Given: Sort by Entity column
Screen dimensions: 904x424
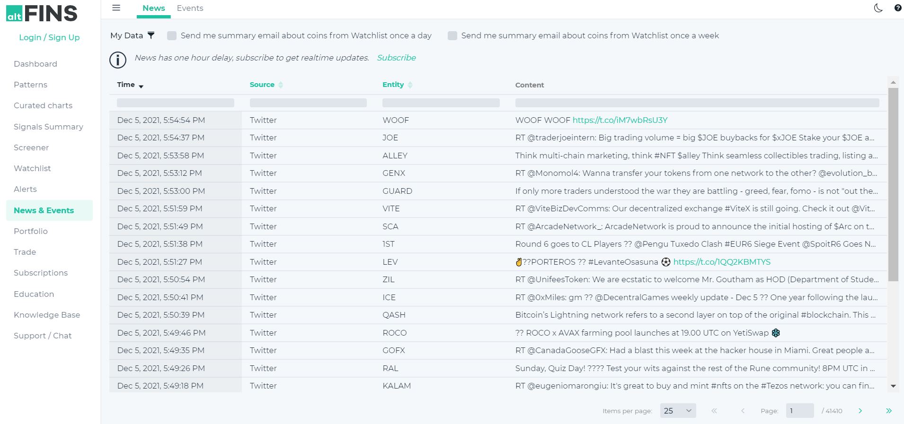Looking at the screenshot, I should pyautogui.click(x=398, y=85).
